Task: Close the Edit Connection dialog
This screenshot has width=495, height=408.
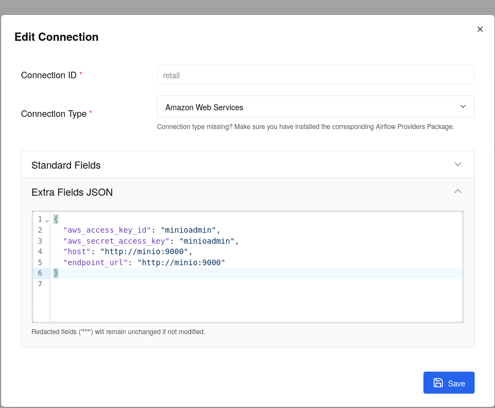Action: pos(480,29)
